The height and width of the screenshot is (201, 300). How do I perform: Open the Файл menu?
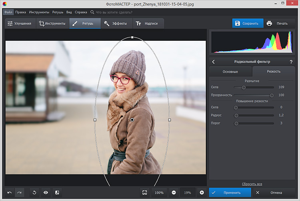(8, 12)
